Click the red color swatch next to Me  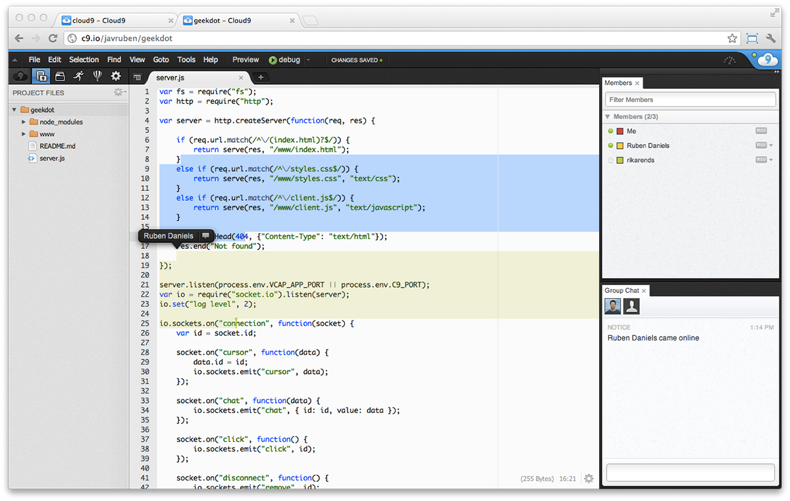click(619, 131)
